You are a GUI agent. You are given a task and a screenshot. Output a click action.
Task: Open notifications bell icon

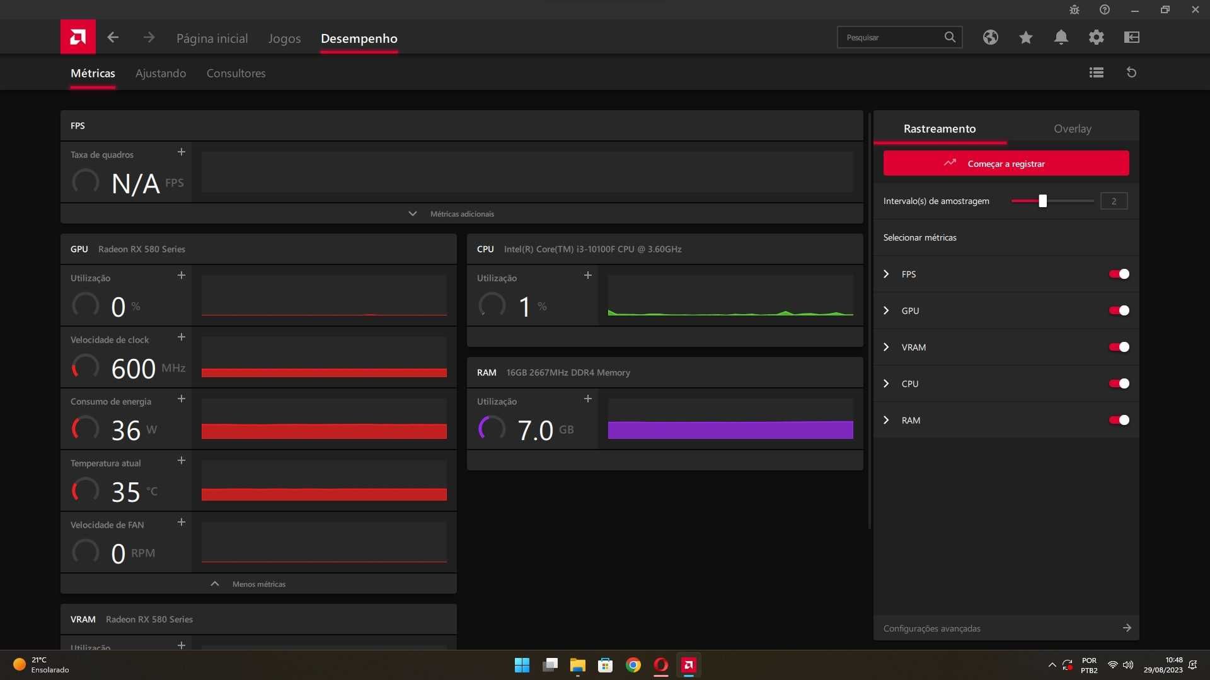[1061, 37]
